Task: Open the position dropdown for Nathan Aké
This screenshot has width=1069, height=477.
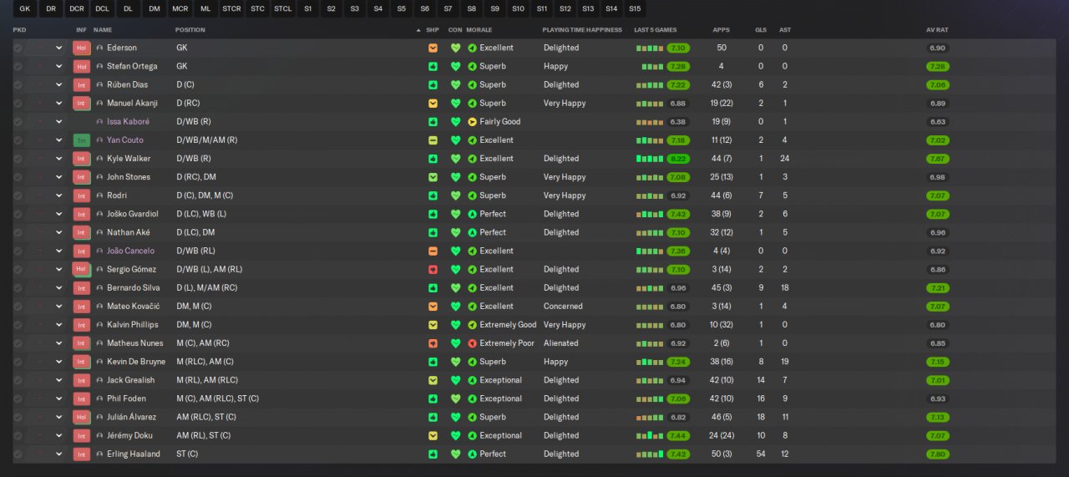Action: [59, 232]
